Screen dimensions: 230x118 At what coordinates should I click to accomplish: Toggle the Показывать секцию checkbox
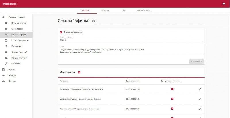61,32
